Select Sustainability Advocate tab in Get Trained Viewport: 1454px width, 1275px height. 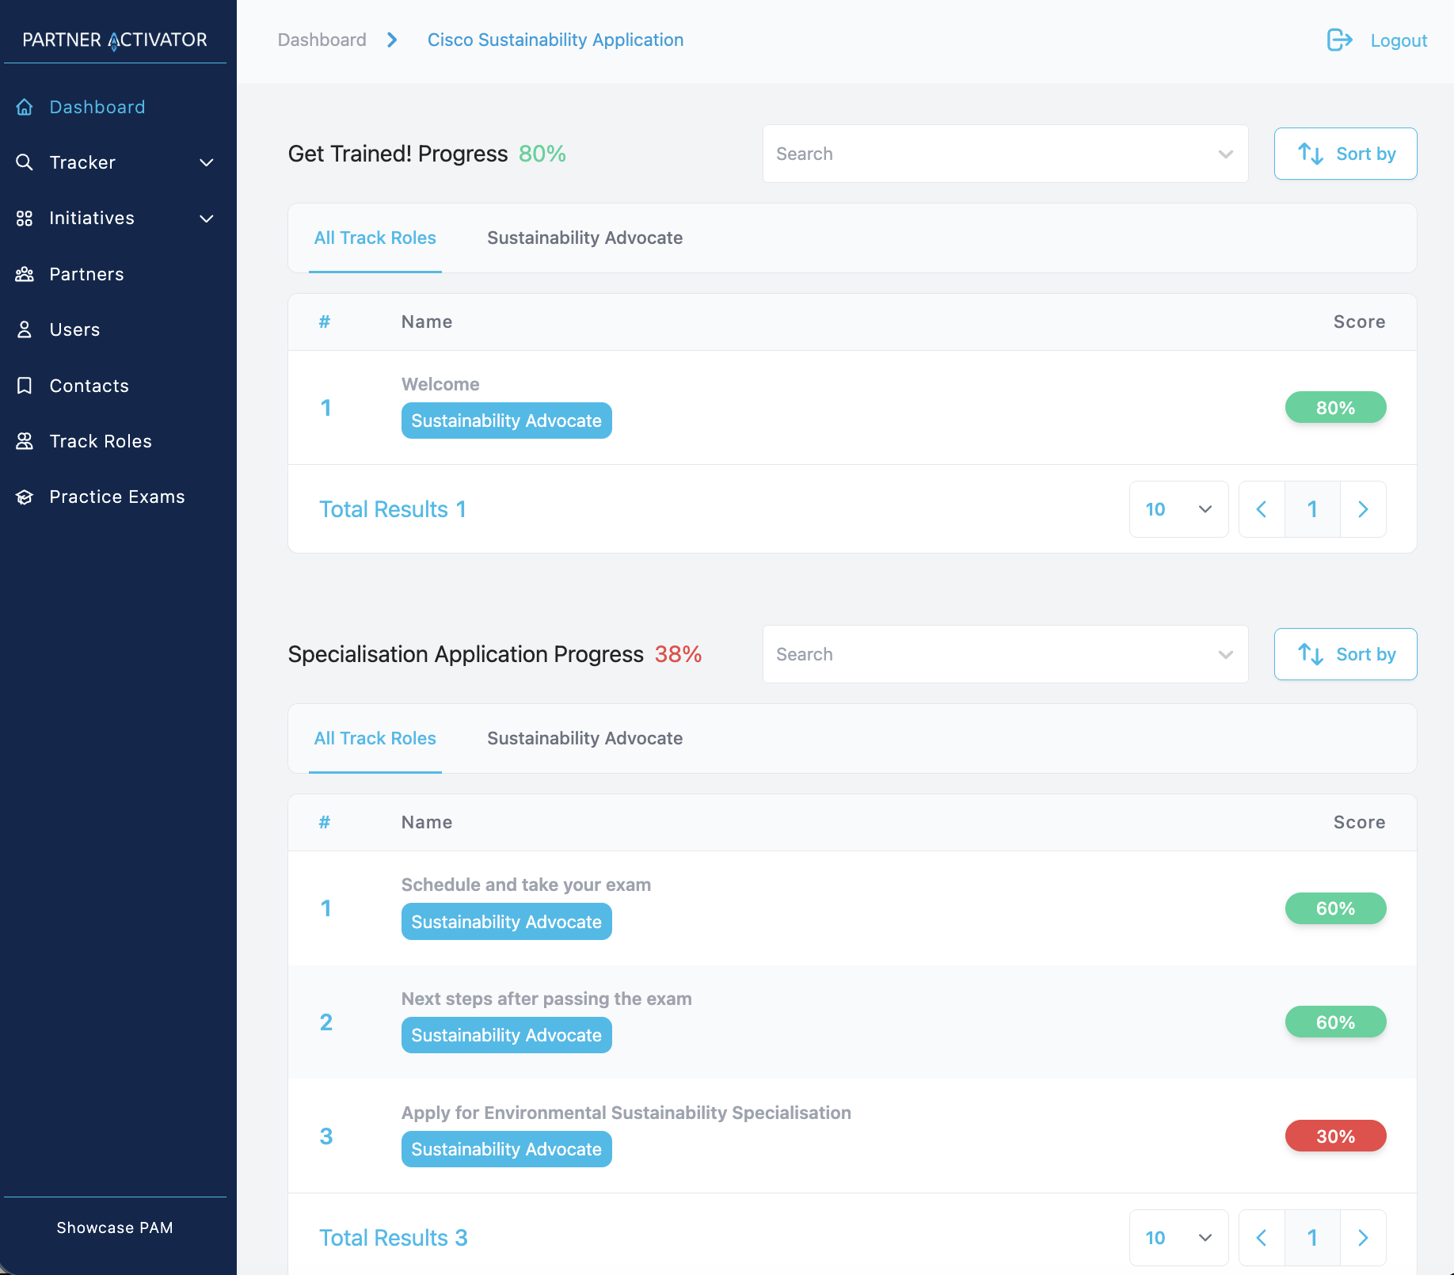[584, 238]
